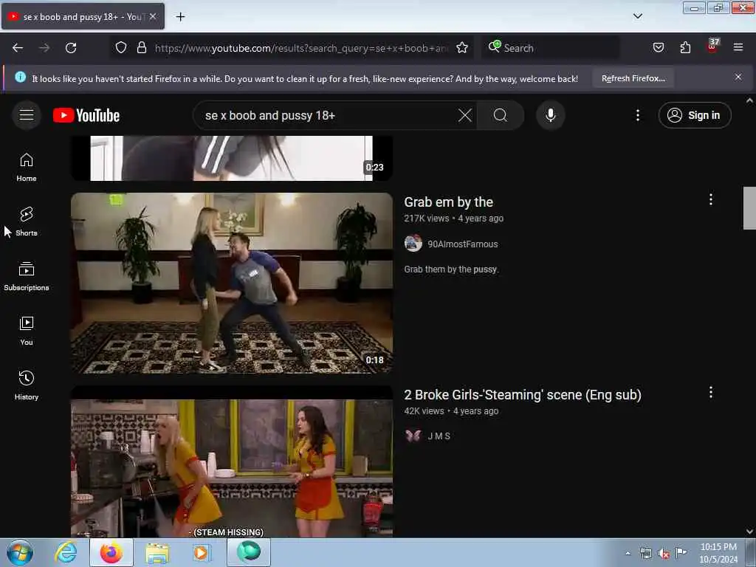Open the Windows Start menu
The image size is (756, 567).
pyautogui.click(x=20, y=552)
